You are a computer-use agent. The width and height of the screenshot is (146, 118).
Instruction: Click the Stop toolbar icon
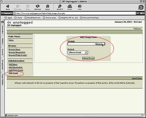(x=28, y=7)
